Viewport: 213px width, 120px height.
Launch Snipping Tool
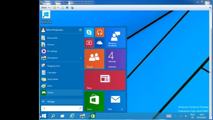coord(62,66)
